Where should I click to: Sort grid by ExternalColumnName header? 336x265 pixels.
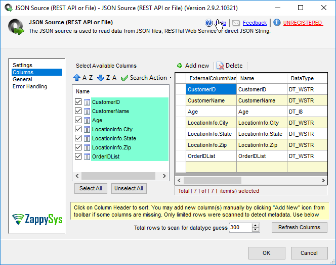pos(212,78)
